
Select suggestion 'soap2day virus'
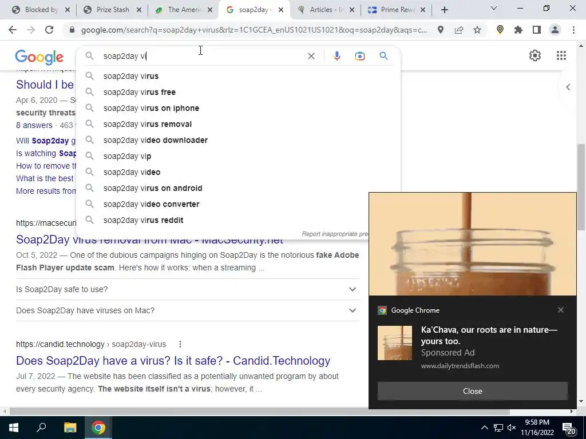(238, 76)
